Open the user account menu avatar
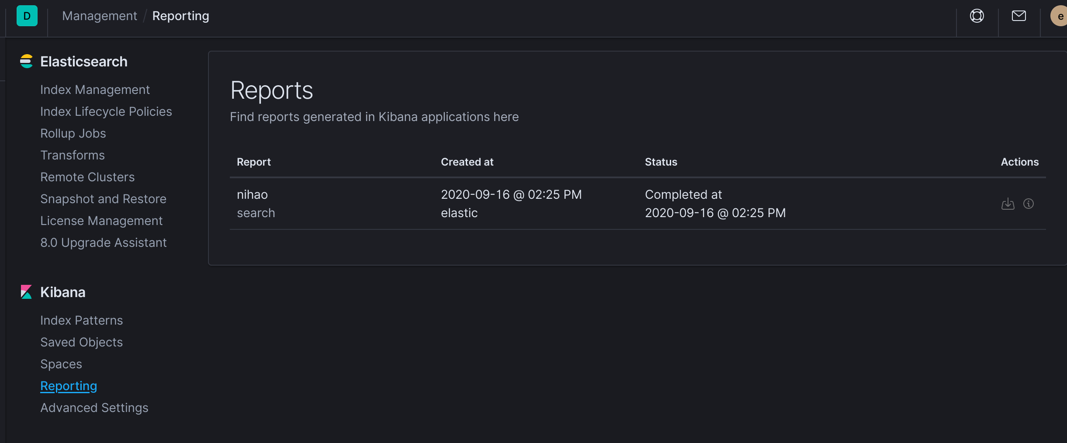 1060,16
